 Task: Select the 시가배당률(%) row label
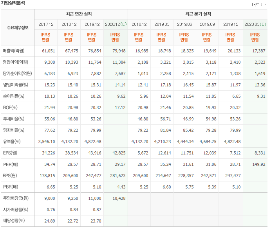point(16,210)
